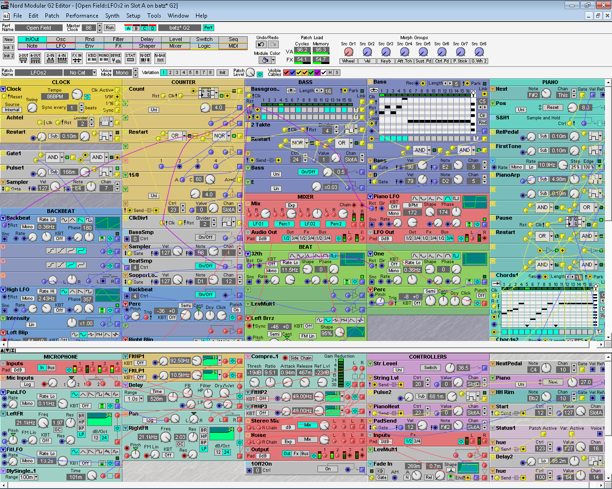Click the DEVICE module icon
Viewport: 612px width, 489px height.
[x=116, y=58]
